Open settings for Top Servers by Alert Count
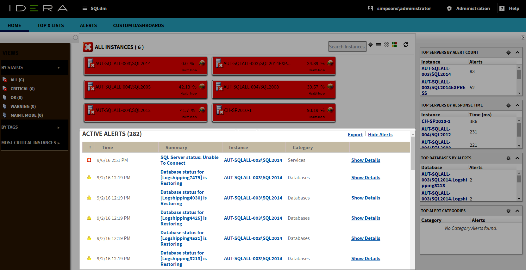This screenshot has width=526, height=270. [x=509, y=52]
